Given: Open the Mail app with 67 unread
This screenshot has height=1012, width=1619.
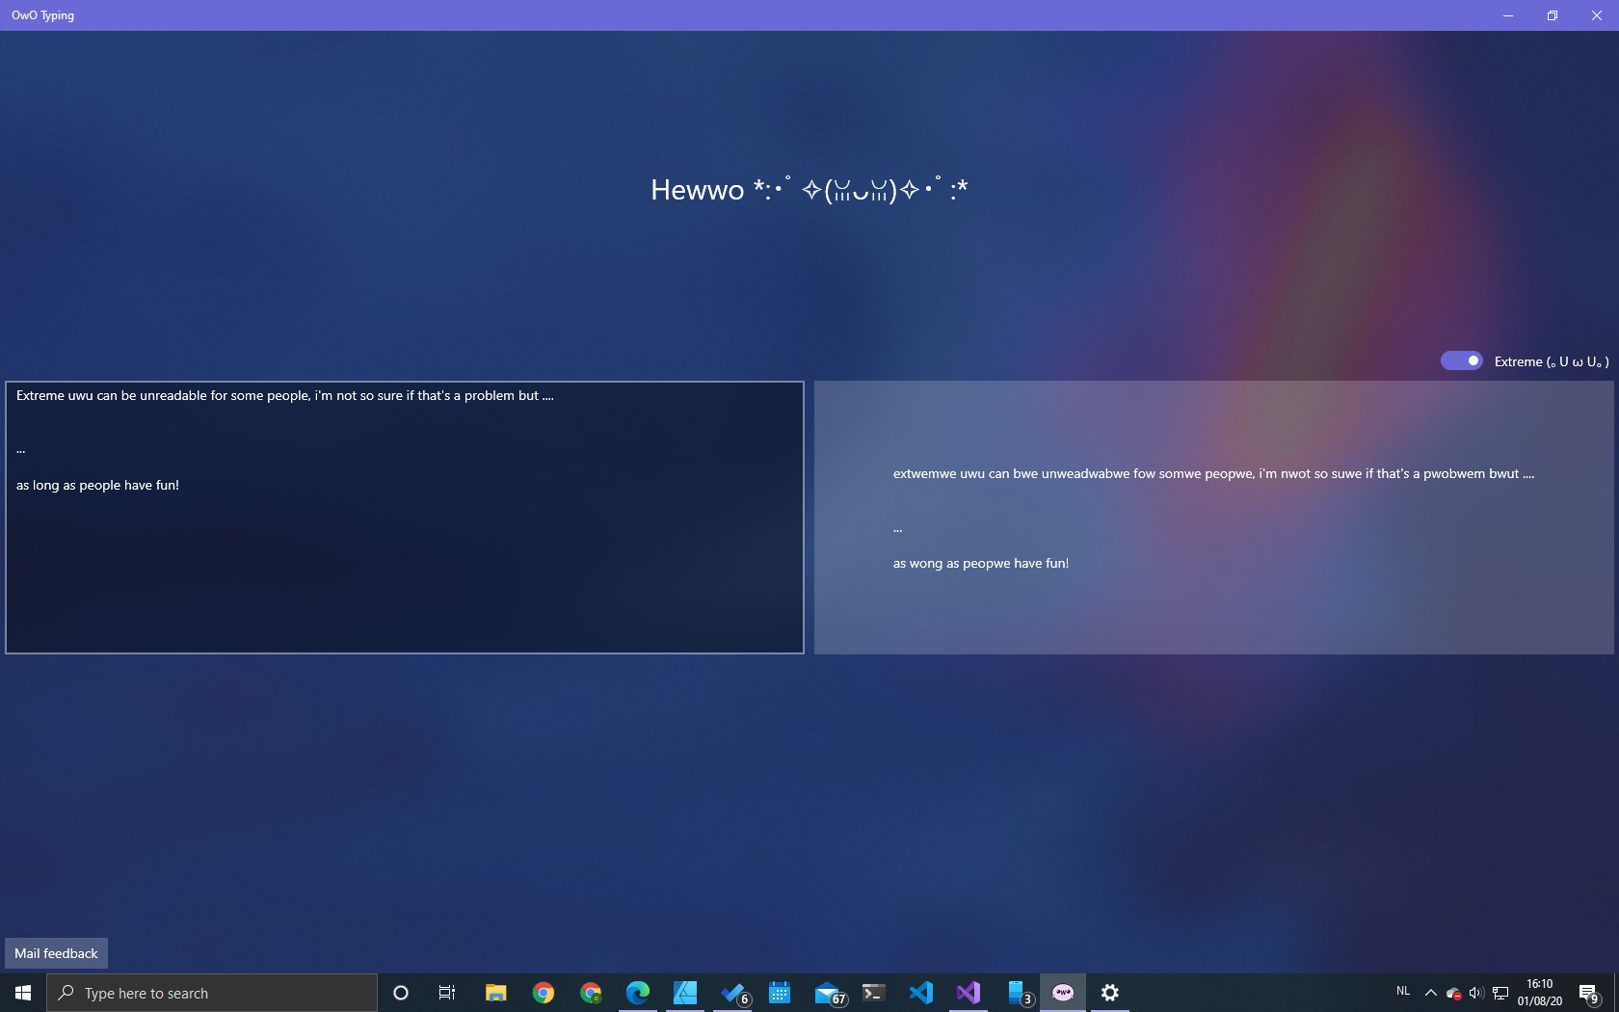Looking at the screenshot, I should [827, 993].
